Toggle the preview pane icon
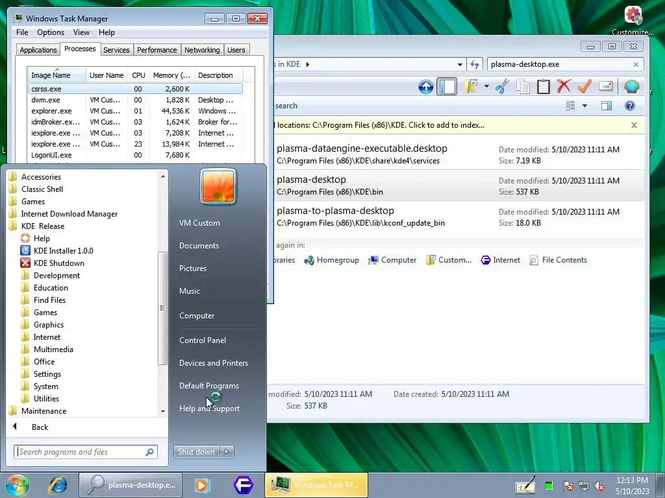The width and height of the screenshot is (665, 498). 607,106
